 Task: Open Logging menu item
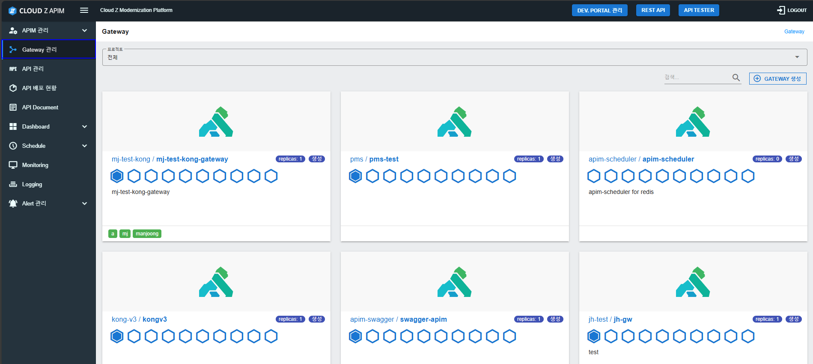tap(49, 184)
